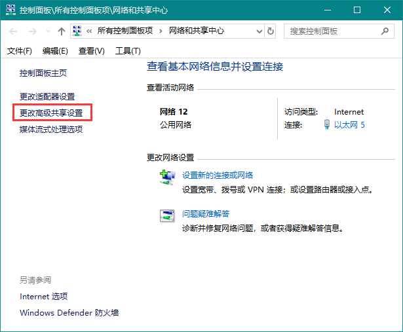Expand the arrow after 所有控制面板项
The image size is (403, 332).
[x=161, y=31]
